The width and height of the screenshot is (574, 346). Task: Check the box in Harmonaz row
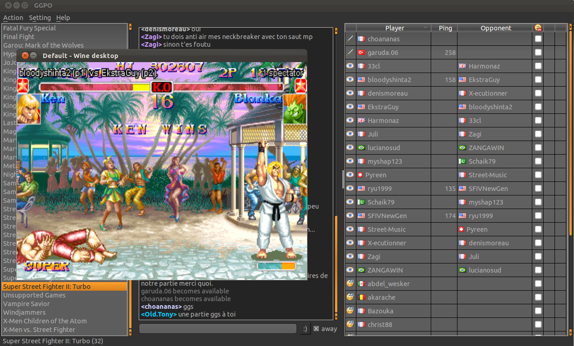[x=538, y=121]
